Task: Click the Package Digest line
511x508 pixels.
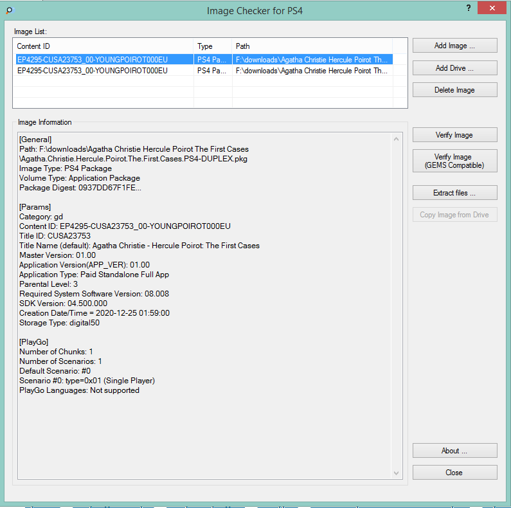Action: 80,188
